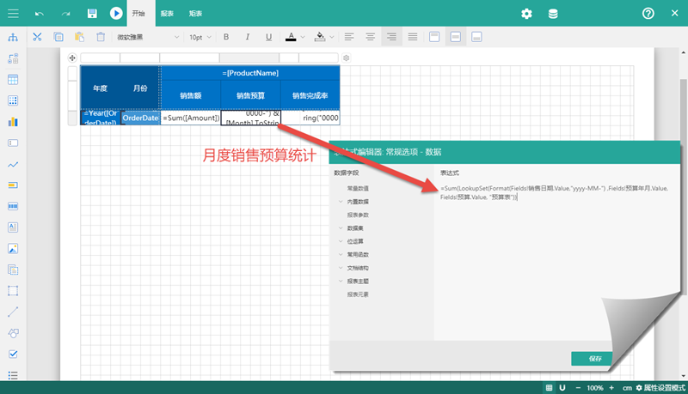Toggle the grid display in status bar
688x394 pixels.
(550, 388)
